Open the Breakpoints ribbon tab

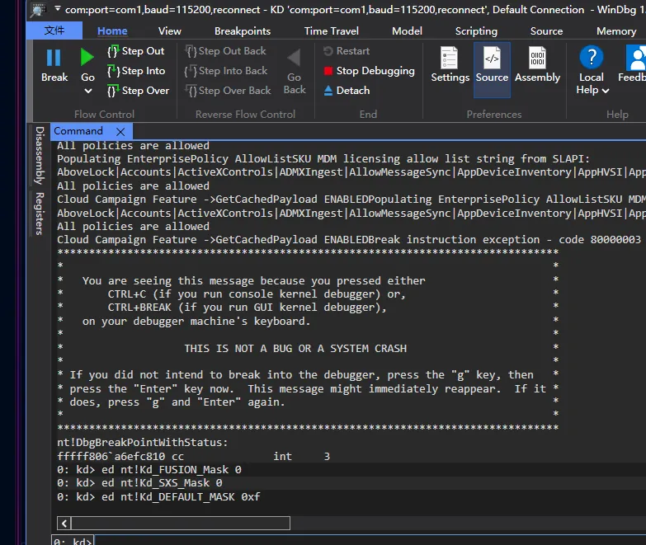pos(243,31)
